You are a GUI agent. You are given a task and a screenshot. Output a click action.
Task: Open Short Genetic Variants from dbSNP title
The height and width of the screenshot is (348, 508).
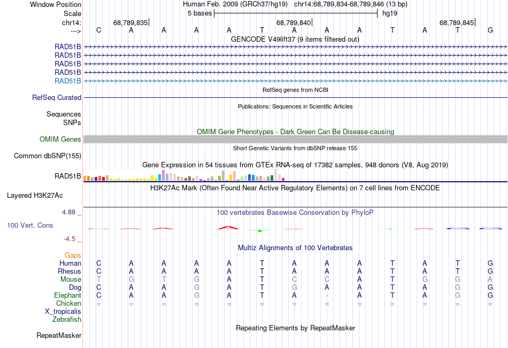pos(295,148)
